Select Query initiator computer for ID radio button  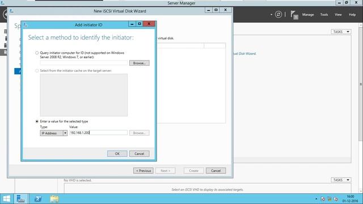37,53
